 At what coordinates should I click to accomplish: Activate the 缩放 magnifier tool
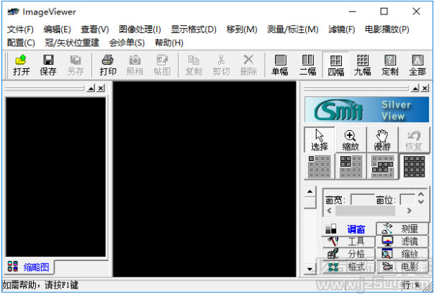pyautogui.click(x=351, y=139)
